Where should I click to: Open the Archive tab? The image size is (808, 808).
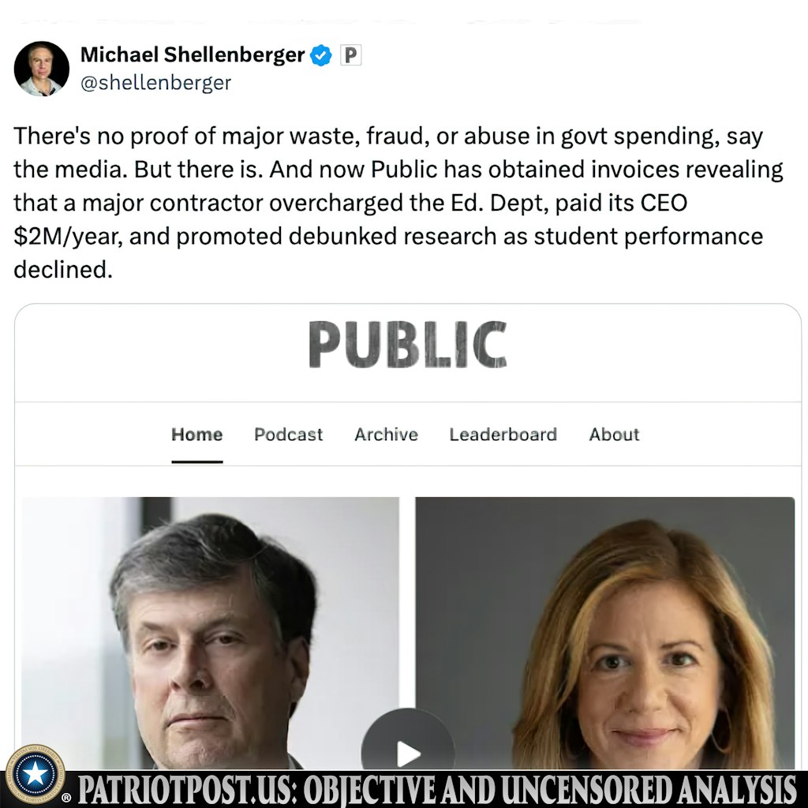coord(386,435)
